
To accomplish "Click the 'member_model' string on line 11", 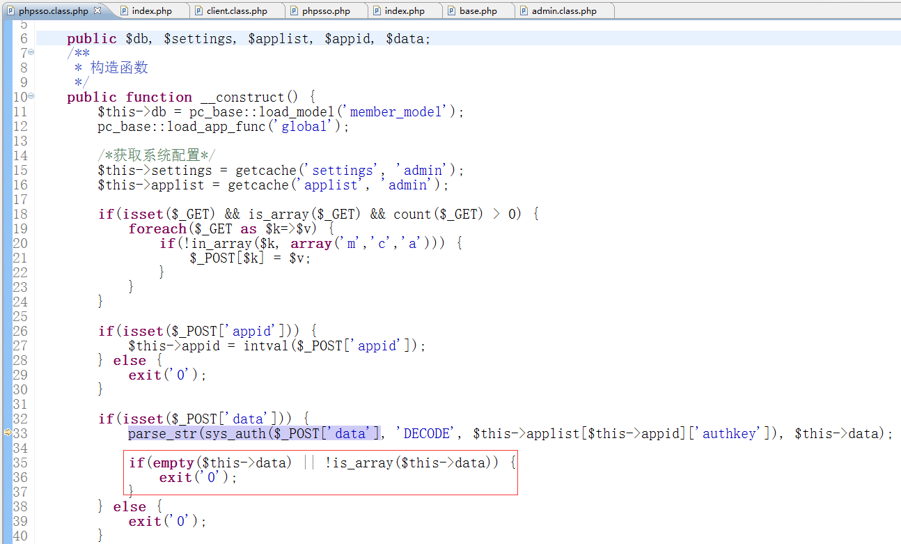I will (398, 111).
